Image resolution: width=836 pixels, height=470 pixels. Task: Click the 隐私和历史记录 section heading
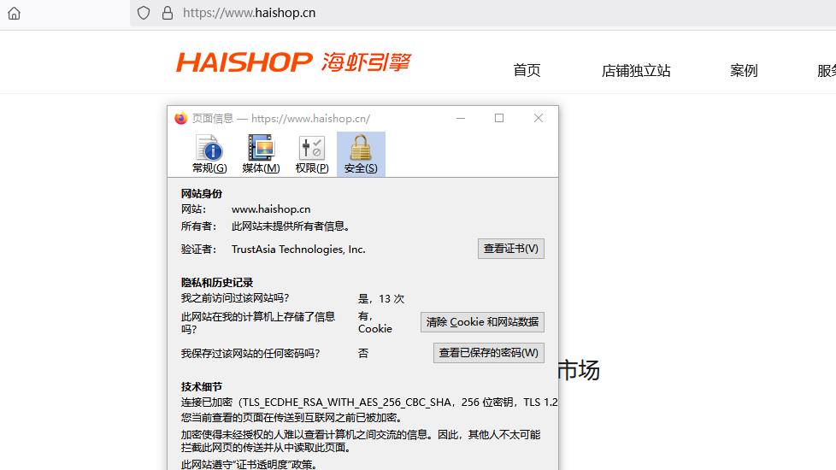point(217,282)
